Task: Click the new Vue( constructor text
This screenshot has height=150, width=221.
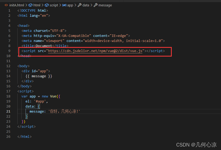Action: 50,96
